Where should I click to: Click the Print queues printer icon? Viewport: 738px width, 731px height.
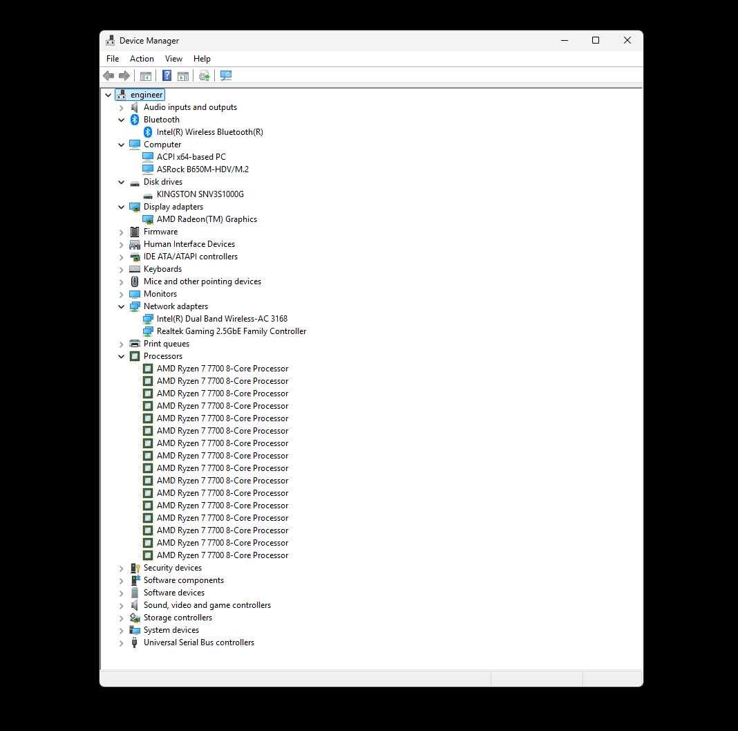[135, 343]
